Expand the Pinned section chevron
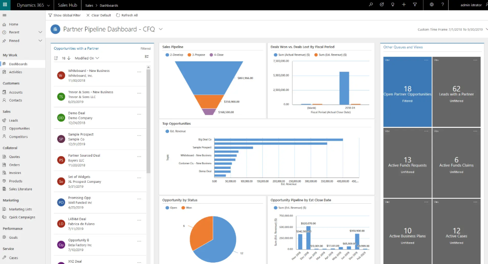488x264 pixels. click(40, 40)
